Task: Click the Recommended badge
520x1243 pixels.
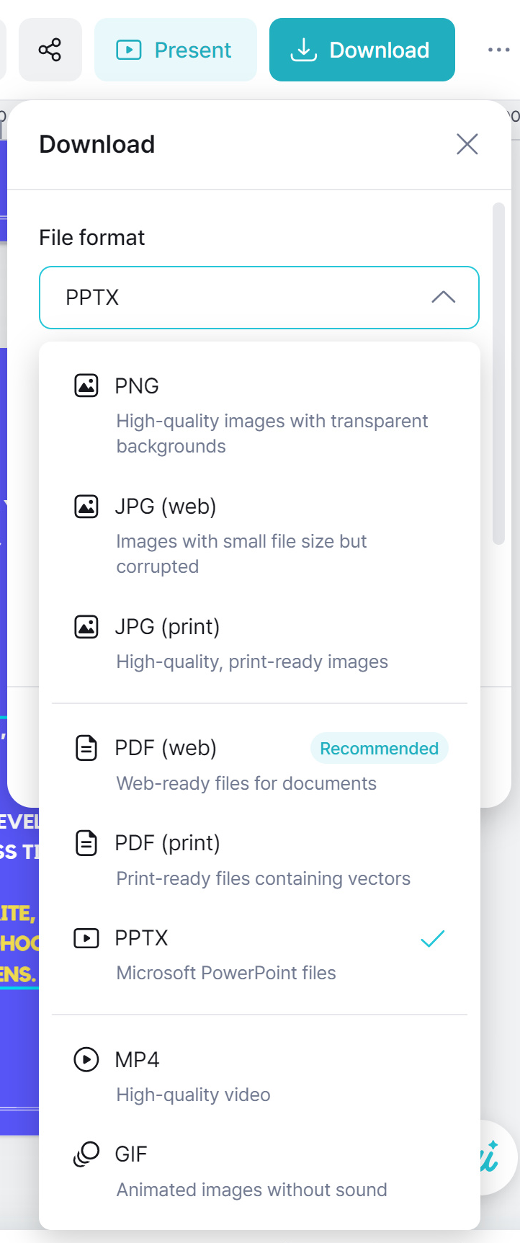Action: (379, 749)
